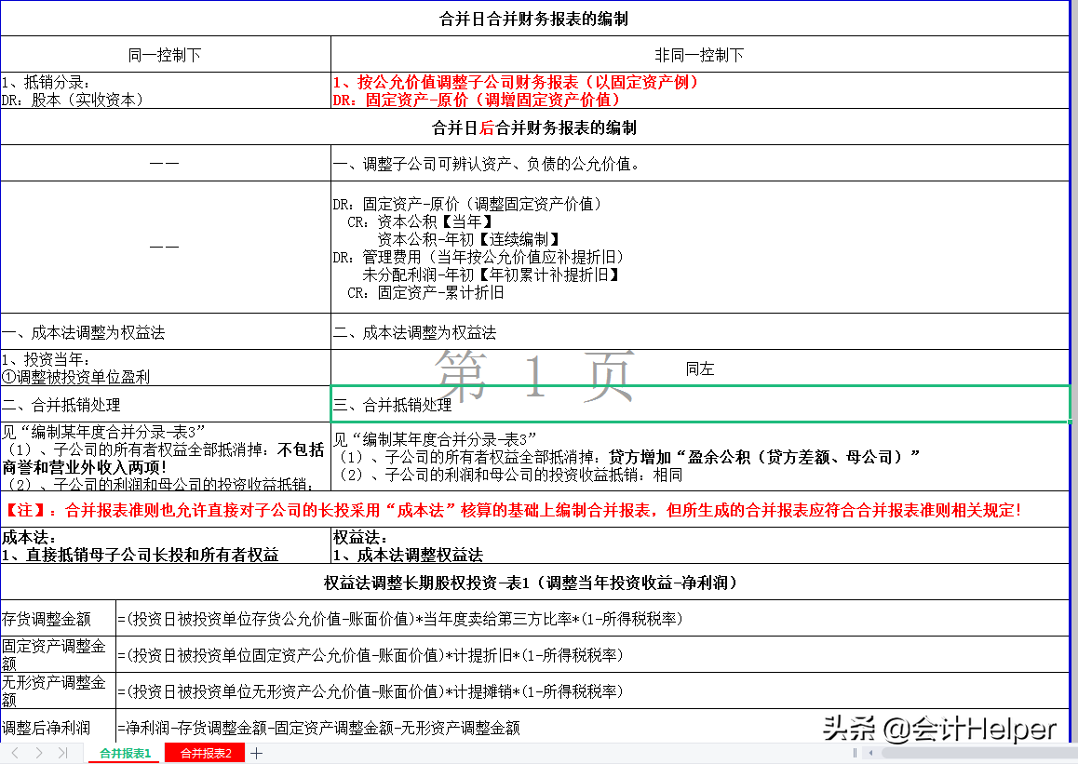
Task: Jump to last sheet with the end arrow
Action: [62, 754]
